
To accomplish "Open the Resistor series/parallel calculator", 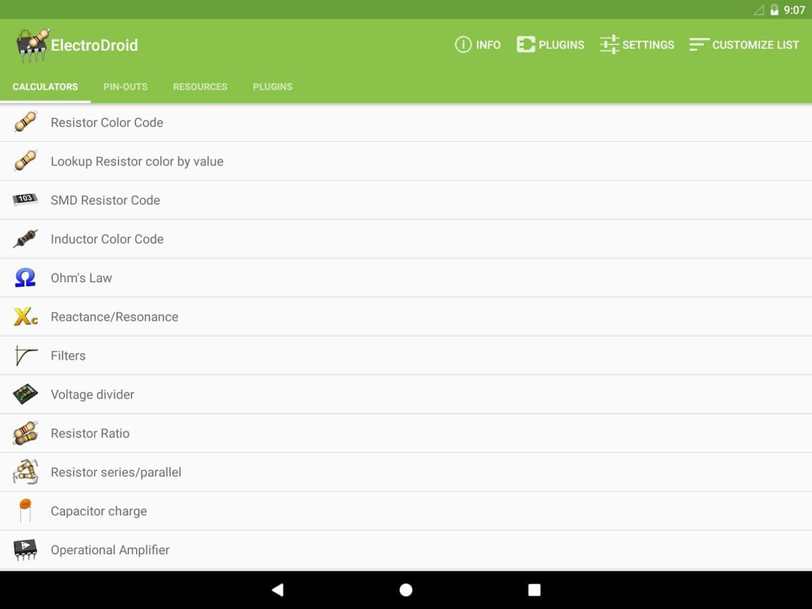I will (116, 472).
